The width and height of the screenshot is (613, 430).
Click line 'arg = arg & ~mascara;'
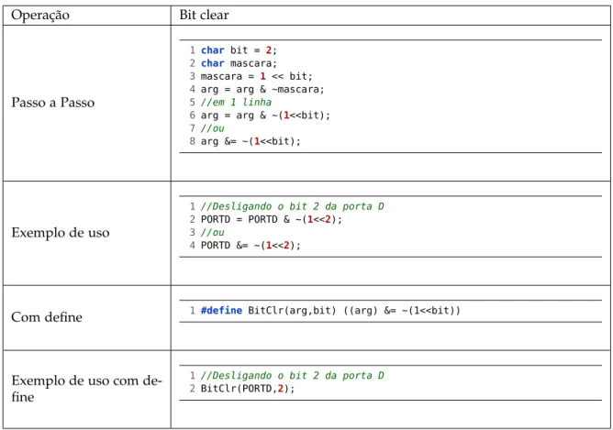(262, 90)
